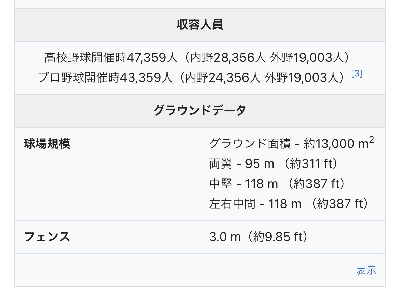Viewport: 400px width, 300px height.
Task: Click the 収容人員 section header
Action: coord(200,25)
